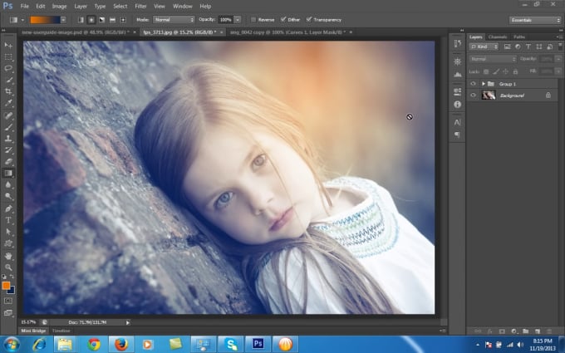Open the layer filter Kind dropdown

click(484, 47)
